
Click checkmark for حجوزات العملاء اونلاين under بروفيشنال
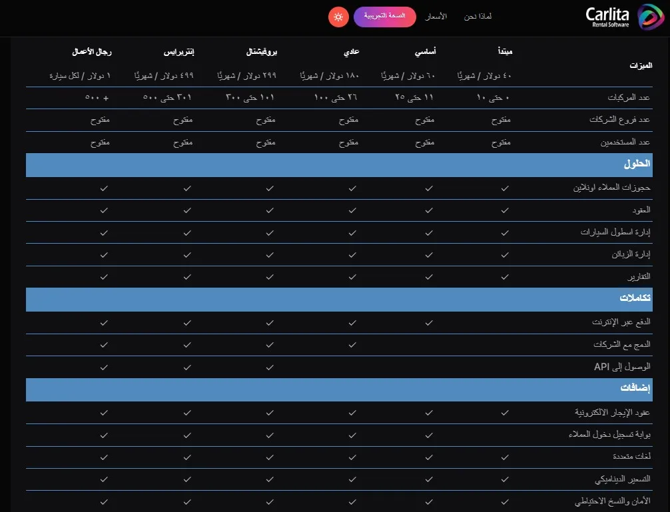(270, 188)
